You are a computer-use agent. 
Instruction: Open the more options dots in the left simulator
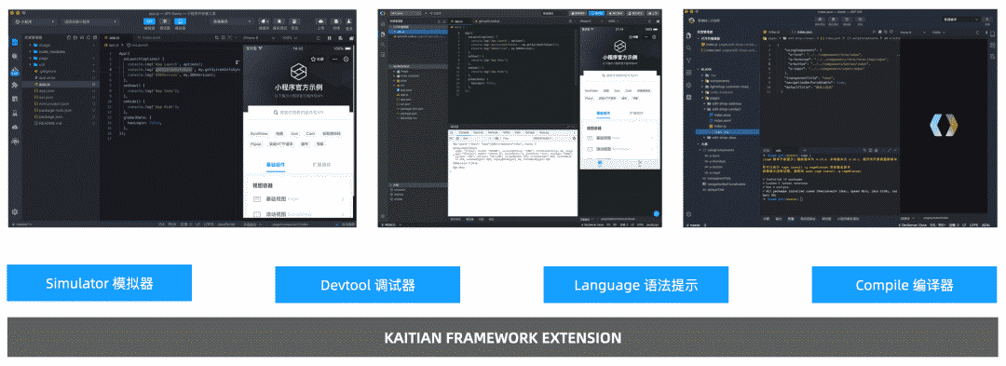[334, 59]
